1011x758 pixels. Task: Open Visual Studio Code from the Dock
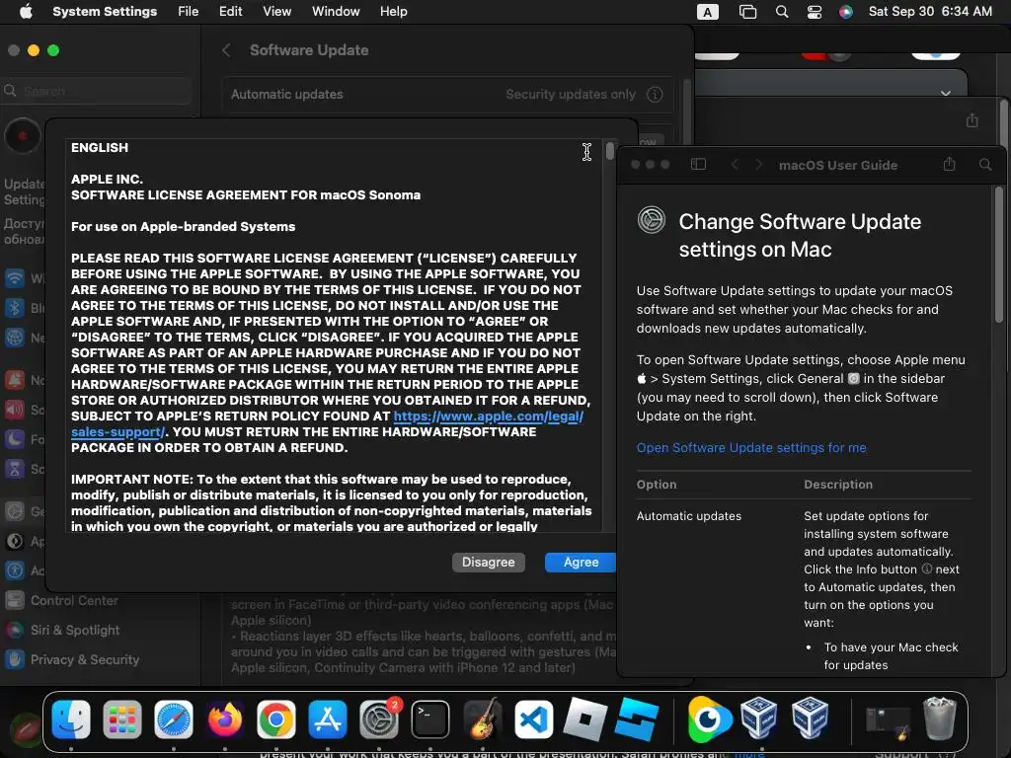click(533, 719)
